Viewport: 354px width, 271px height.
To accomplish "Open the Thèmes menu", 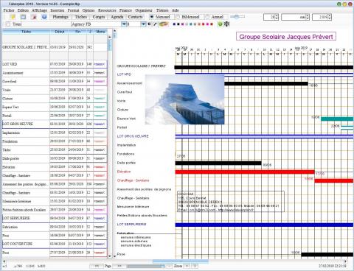I will click(162, 10).
